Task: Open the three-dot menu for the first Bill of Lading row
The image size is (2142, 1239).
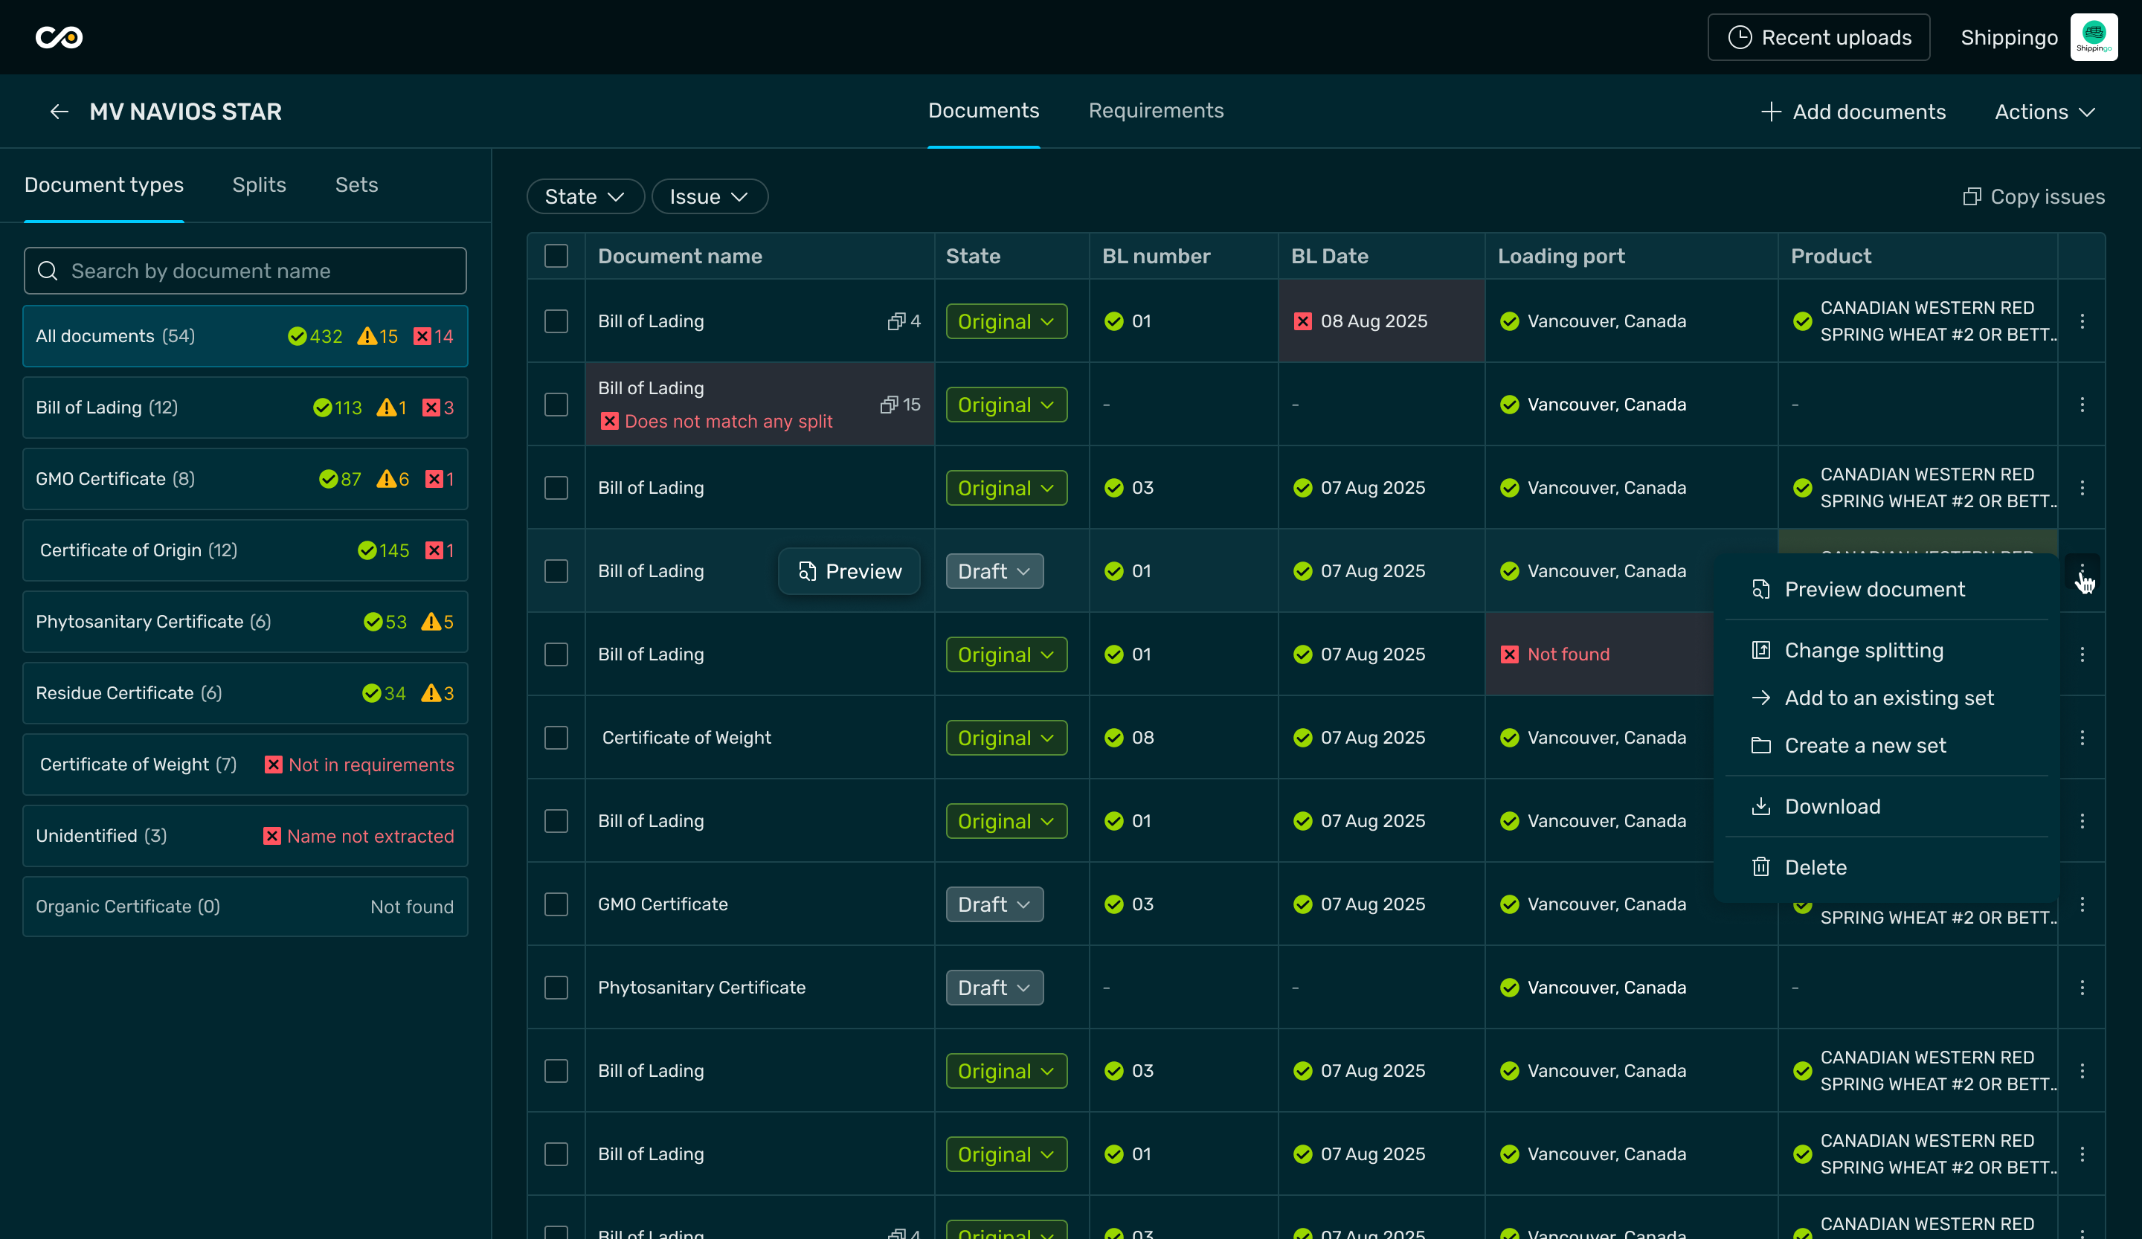Action: click(x=2082, y=321)
